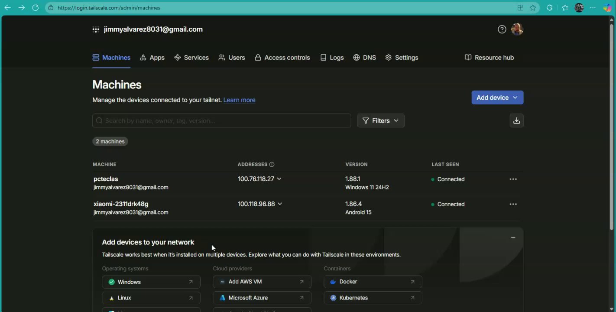Viewport: 616px width, 312px height.
Task: View site information lock icon
Action: (51, 8)
